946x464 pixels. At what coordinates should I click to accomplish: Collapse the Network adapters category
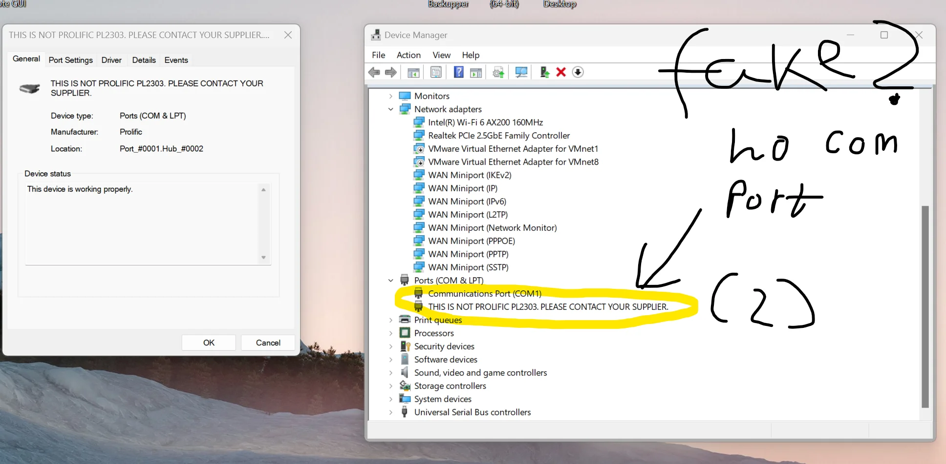pyautogui.click(x=391, y=109)
